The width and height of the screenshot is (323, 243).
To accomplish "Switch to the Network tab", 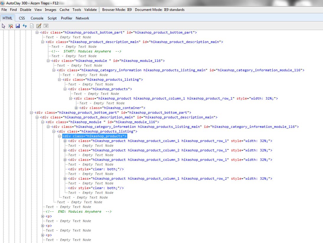I will [82, 18].
